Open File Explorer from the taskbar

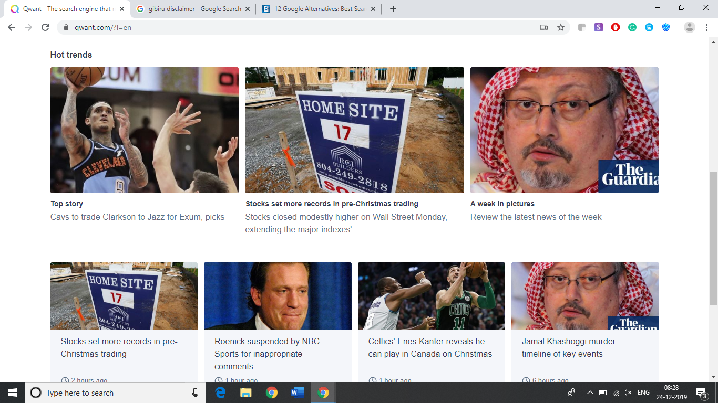245,393
